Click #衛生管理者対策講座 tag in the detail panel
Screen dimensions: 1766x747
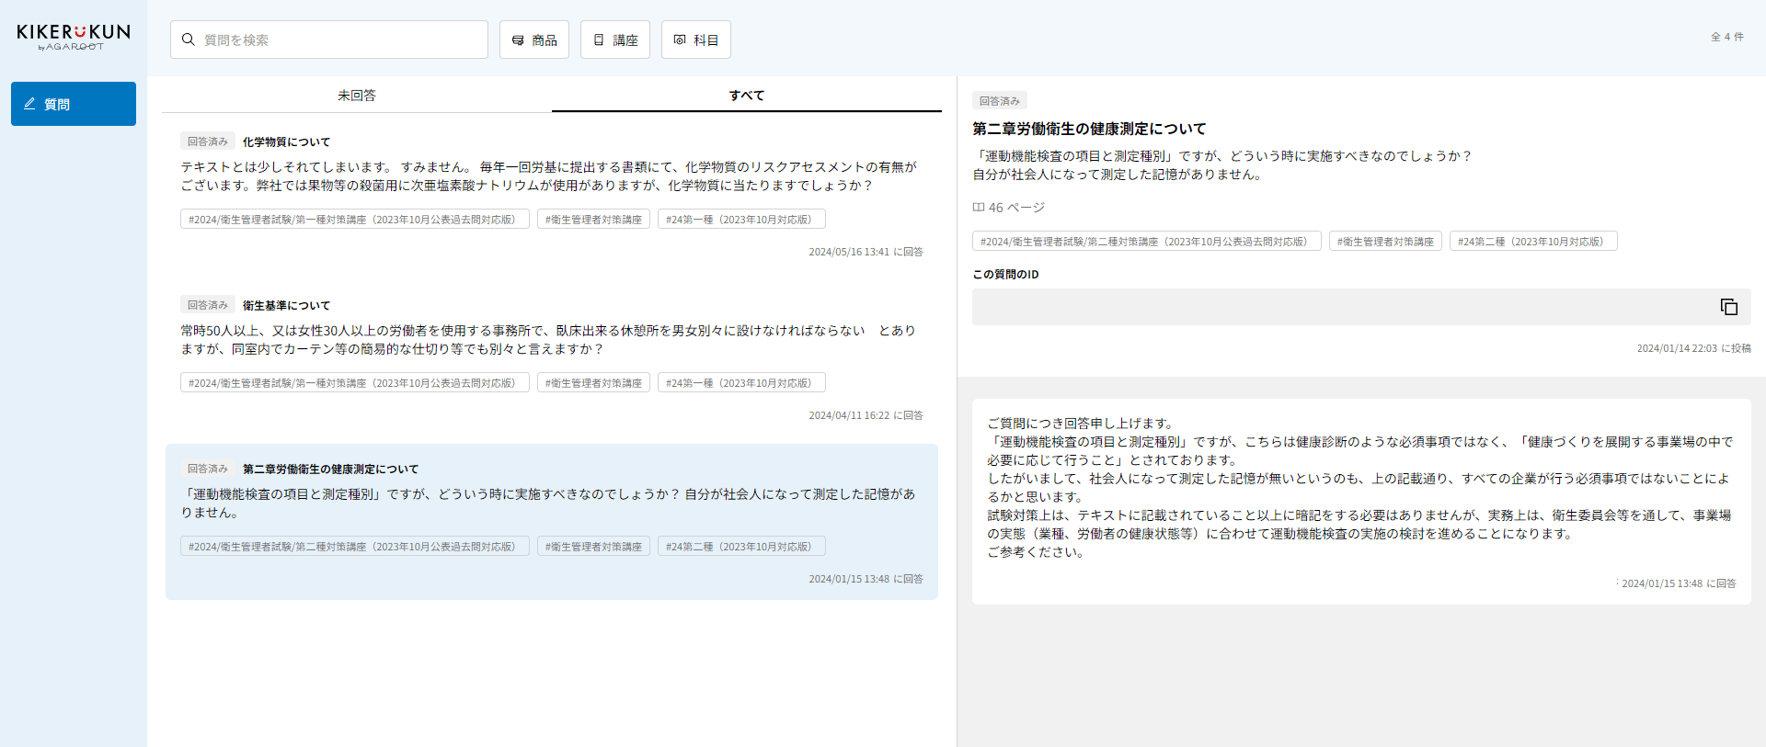pos(1385,242)
